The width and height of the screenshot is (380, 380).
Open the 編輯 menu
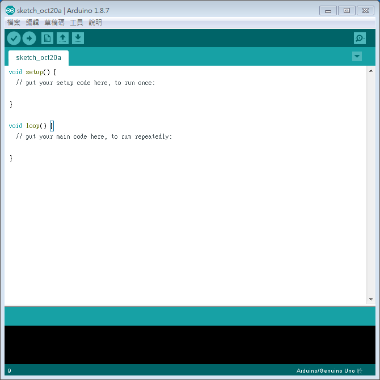pyautogui.click(x=32, y=23)
